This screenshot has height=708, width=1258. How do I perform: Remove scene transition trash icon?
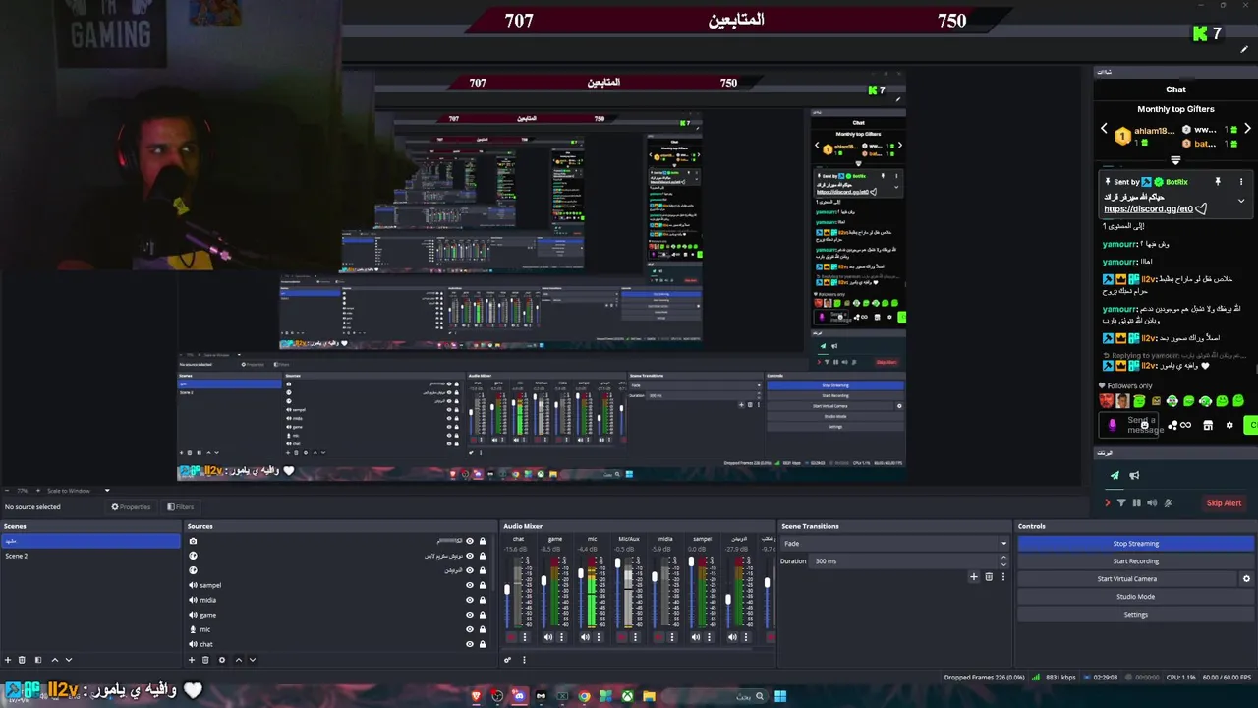(989, 577)
